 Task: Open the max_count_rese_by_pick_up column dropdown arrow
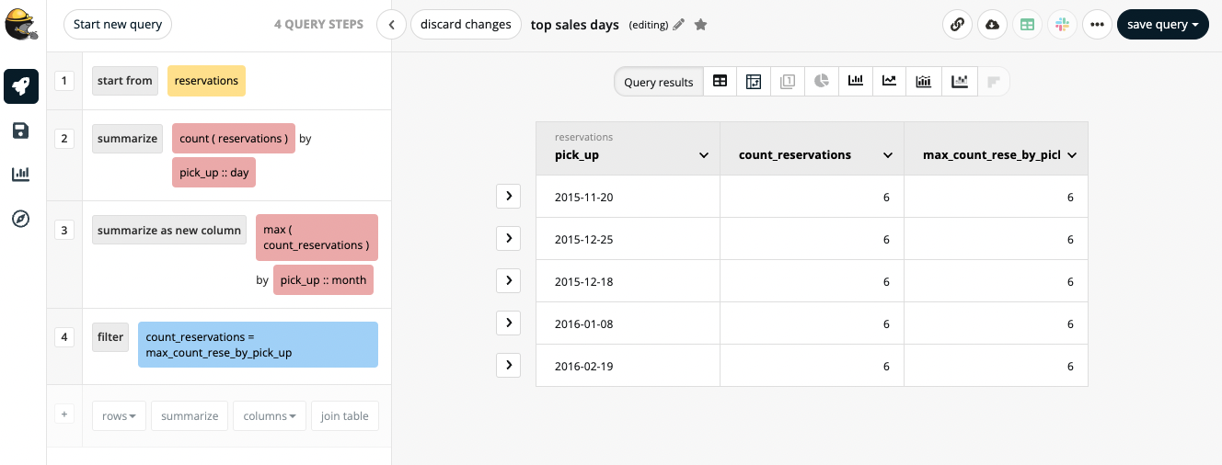pyautogui.click(x=1072, y=155)
